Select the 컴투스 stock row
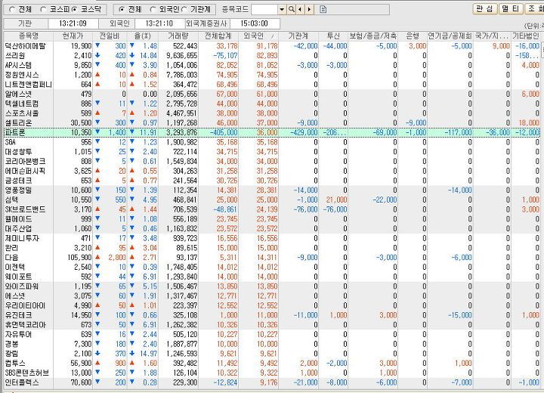Screen dimensions: 544x393 coord(272,363)
